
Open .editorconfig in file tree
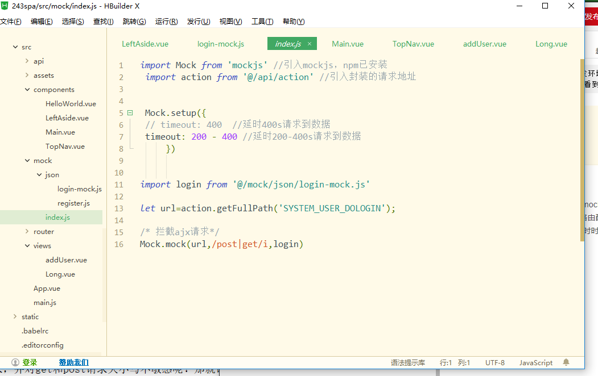42,345
